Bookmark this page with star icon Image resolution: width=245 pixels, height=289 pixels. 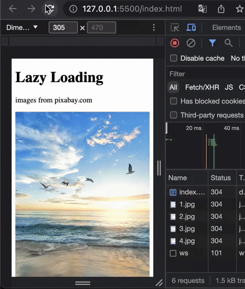(240, 9)
